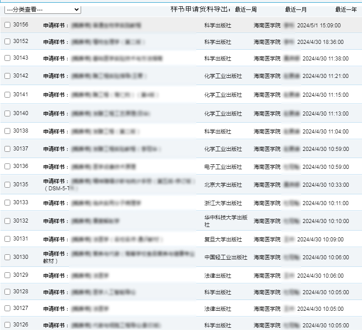Mark record 30141 checkbox

(x=7, y=95)
